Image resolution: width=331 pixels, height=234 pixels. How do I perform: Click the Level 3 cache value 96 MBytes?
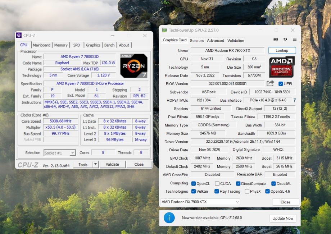point(115,139)
